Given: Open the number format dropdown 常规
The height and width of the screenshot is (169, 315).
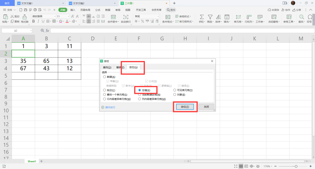Looking at the screenshot, I should (x=158, y=16).
